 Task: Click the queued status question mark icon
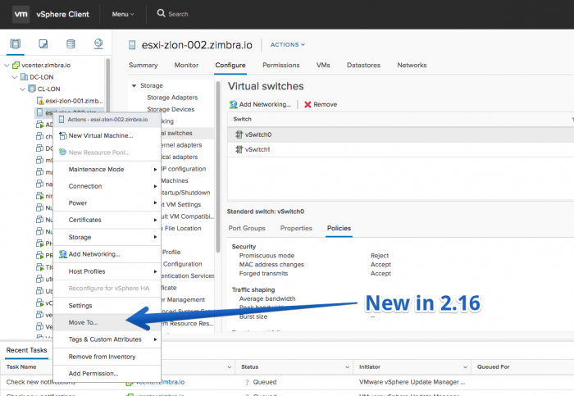tap(247, 382)
